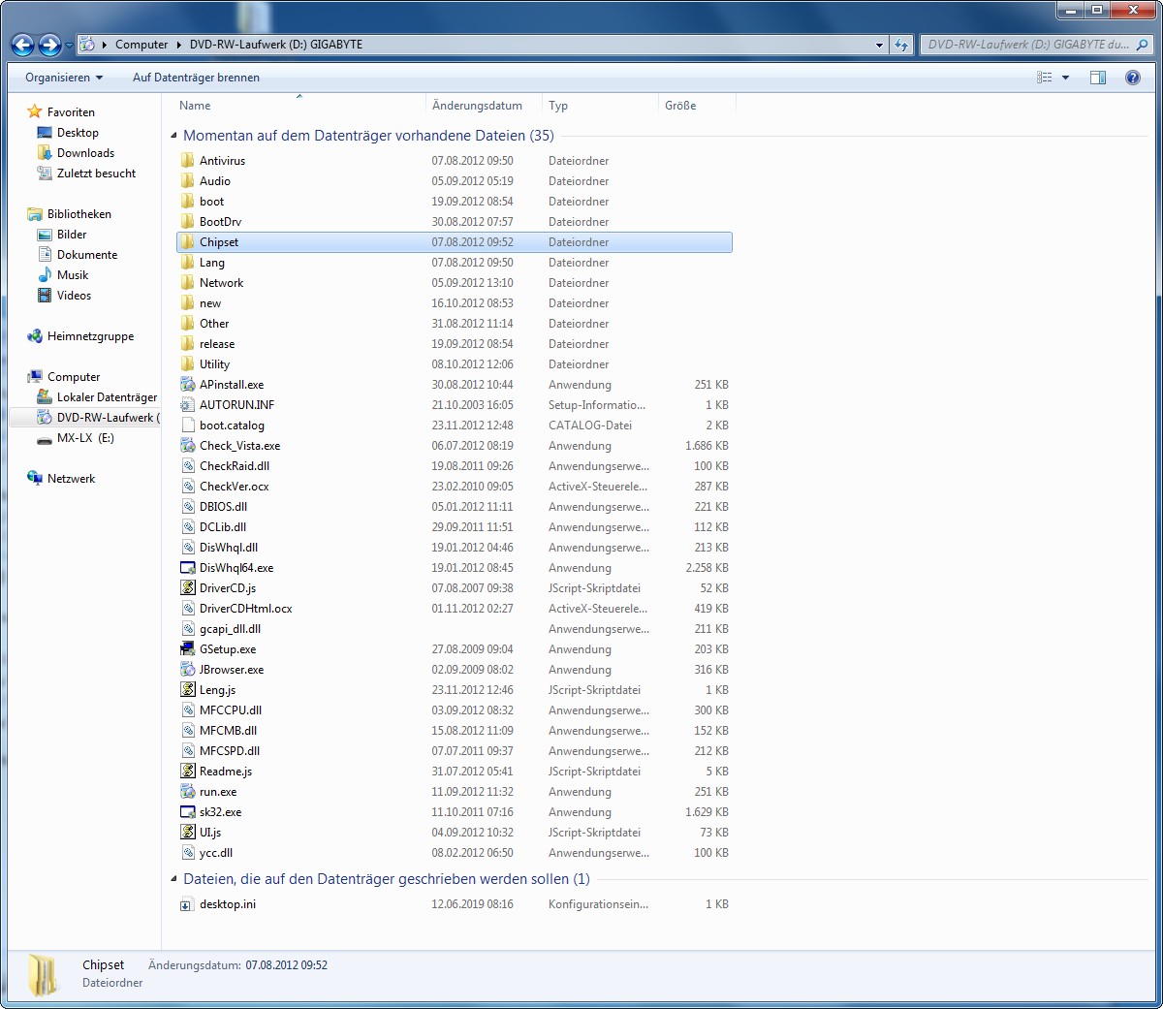
Task: Collapse the Momentan auf dem Datenträger group
Action: point(174,136)
